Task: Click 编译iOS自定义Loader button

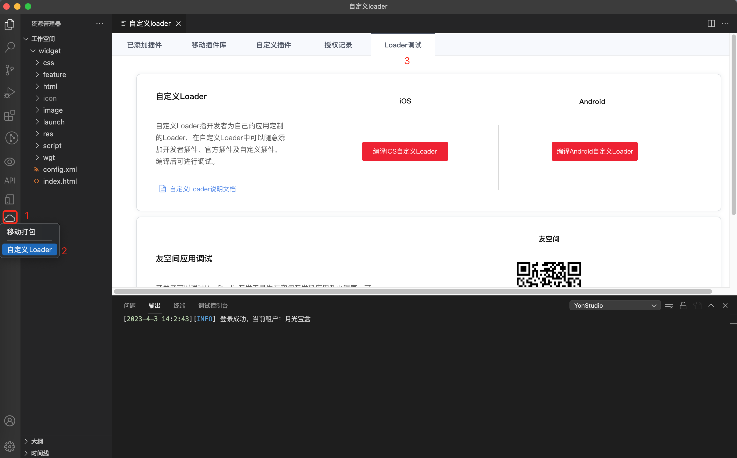Action: point(405,151)
